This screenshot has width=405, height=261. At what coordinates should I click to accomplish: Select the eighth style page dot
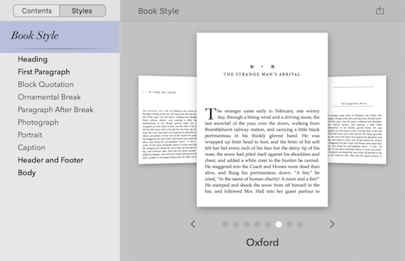[300, 224]
